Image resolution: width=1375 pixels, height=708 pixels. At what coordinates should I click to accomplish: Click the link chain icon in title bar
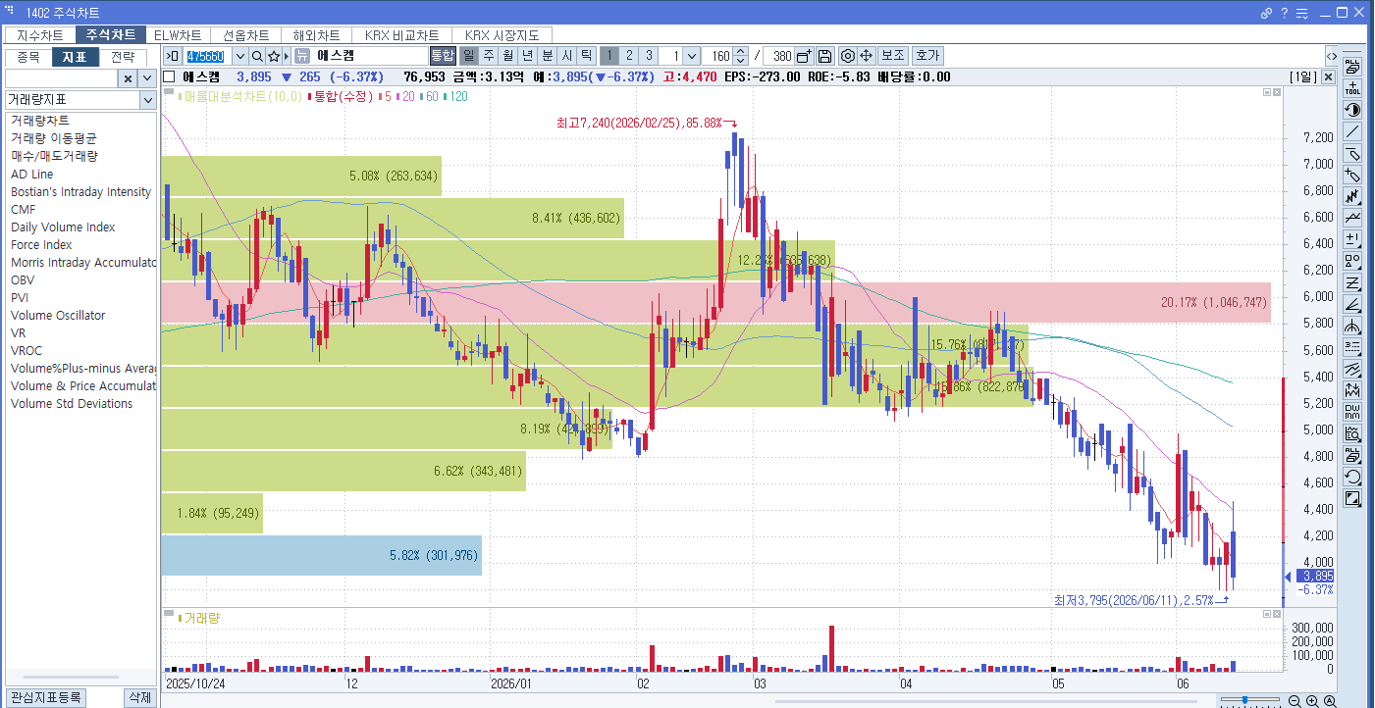pos(1267,13)
